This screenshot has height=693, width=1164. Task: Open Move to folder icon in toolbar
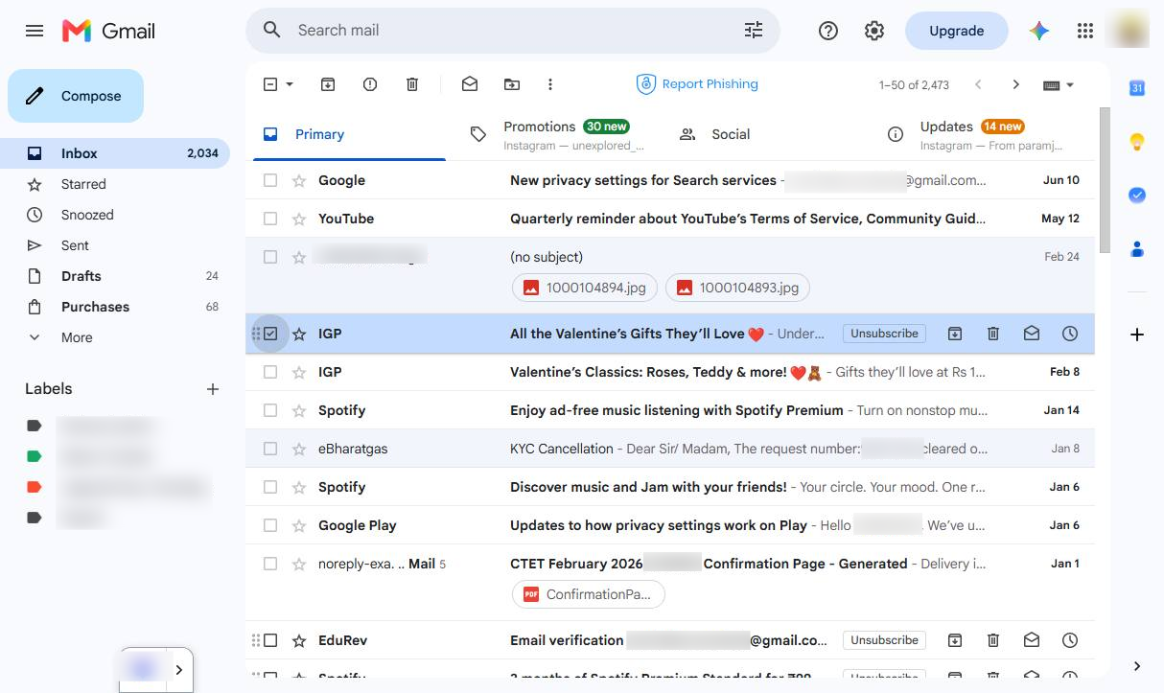click(512, 84)
